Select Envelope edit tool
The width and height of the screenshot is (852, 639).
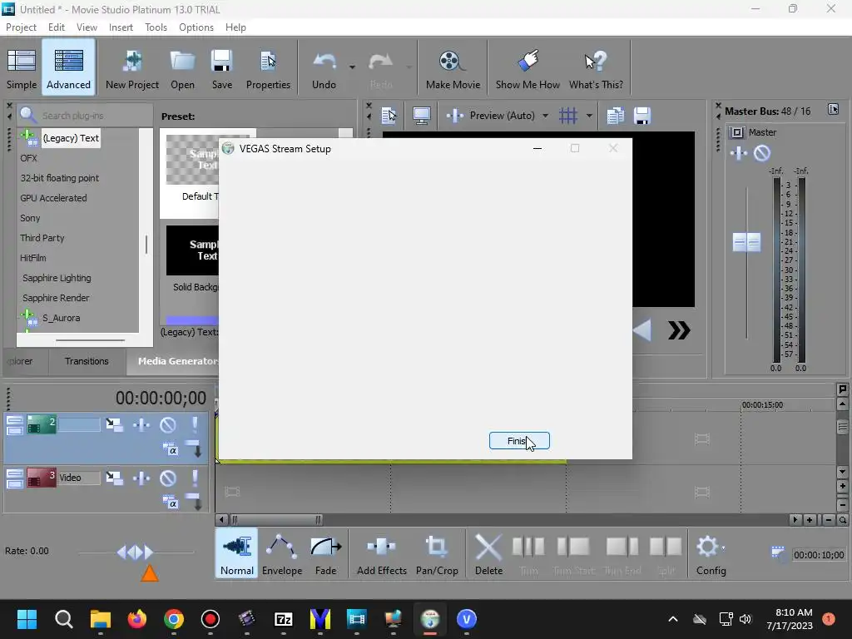click(x=282, y=553)
